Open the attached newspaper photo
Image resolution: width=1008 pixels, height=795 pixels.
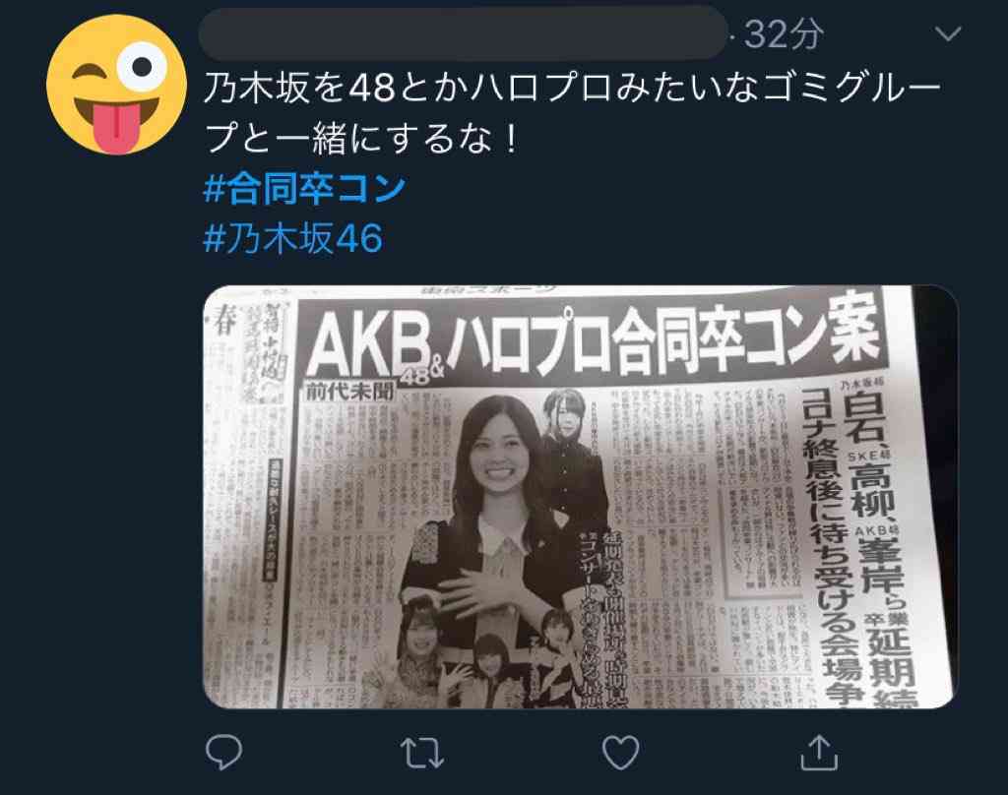coord(581,497)
